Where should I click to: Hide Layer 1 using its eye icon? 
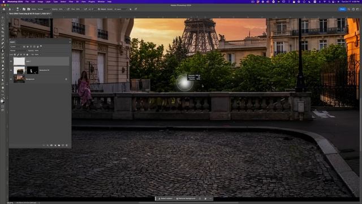click(x=11, y=61)
